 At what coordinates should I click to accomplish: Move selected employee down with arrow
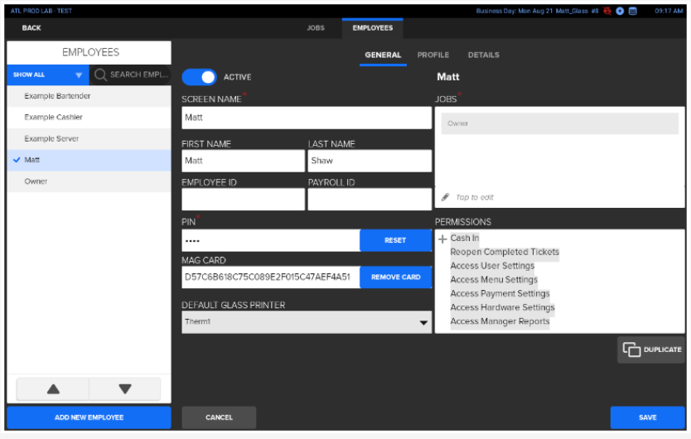pos(125,388)
